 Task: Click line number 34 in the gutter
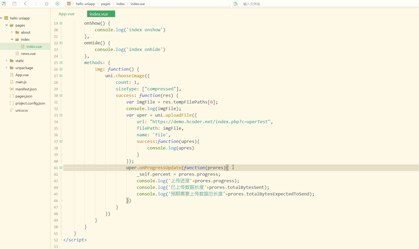click(56, 122)
